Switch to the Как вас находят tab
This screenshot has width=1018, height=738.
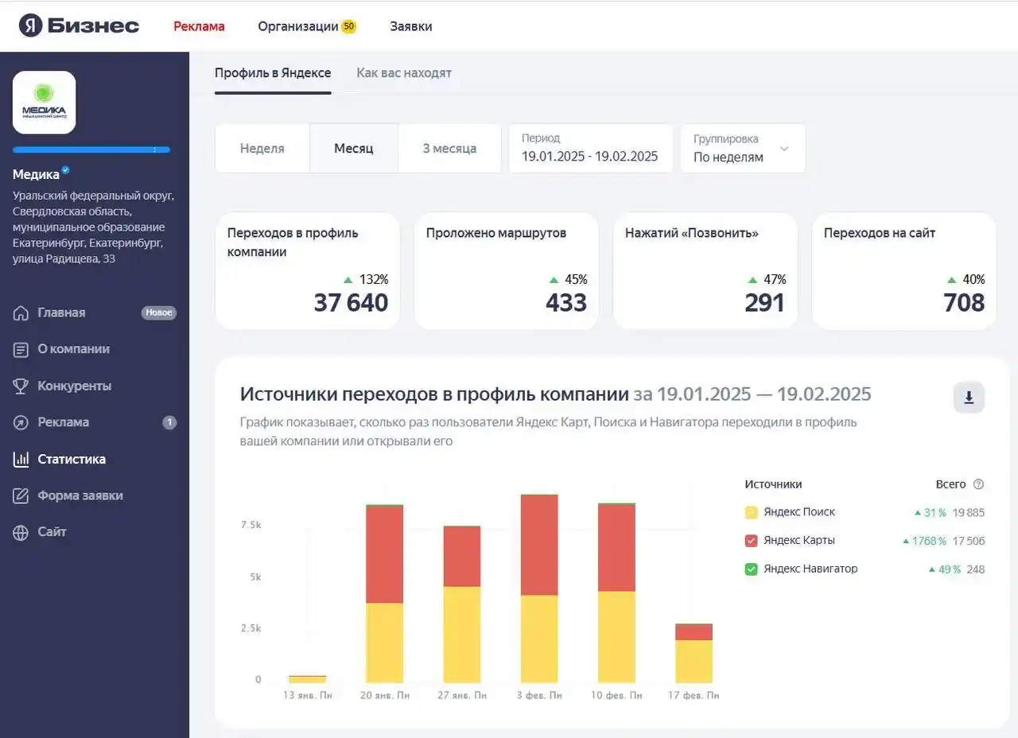coord(404,72)
